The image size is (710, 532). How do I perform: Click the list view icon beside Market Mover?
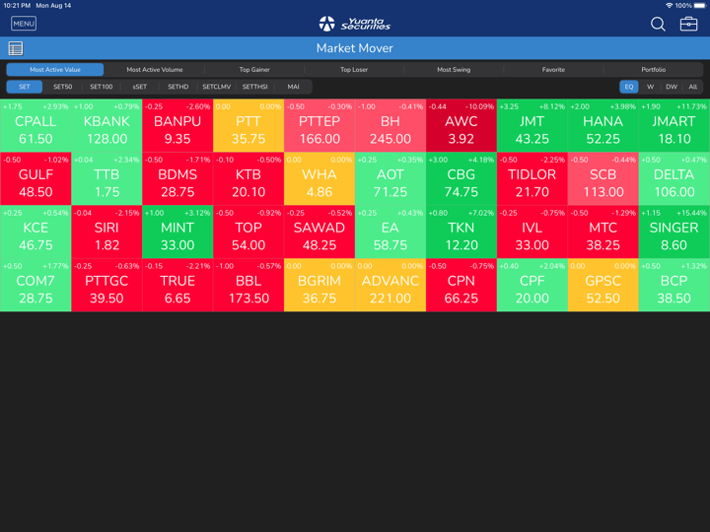(x=16, y=48)
